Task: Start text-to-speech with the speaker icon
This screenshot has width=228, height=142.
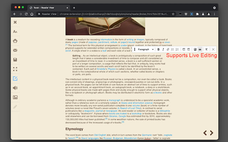Action: 15,88
